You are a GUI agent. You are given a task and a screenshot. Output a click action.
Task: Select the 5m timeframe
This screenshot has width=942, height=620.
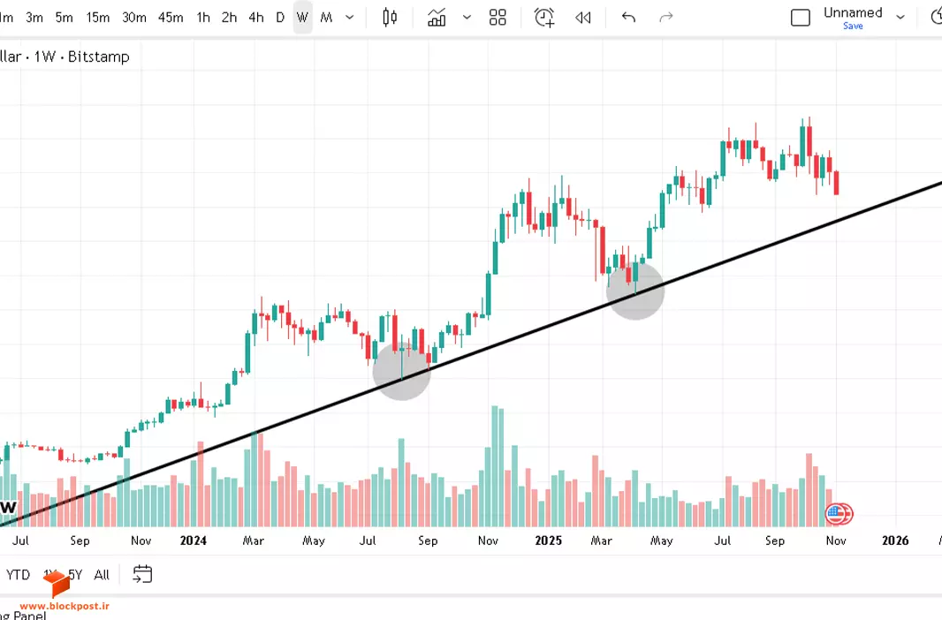[x=64, y=18]
